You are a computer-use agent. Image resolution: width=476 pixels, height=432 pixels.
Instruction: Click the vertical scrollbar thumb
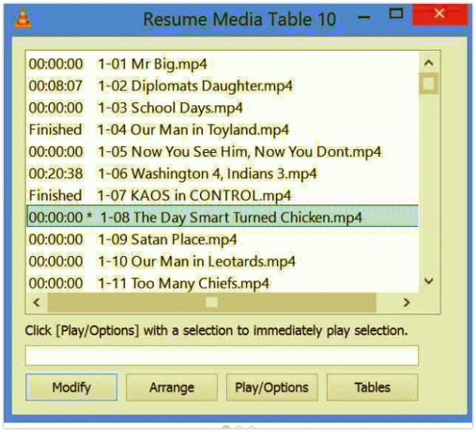[428, 84]
